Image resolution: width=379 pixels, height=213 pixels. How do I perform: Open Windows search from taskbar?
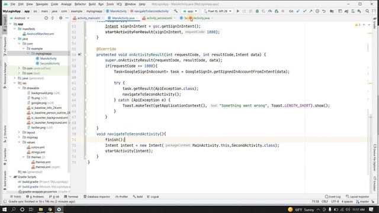coord(14,209)
